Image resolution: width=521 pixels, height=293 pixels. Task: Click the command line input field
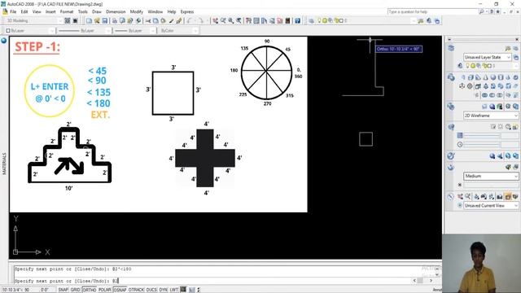[212, 281]
